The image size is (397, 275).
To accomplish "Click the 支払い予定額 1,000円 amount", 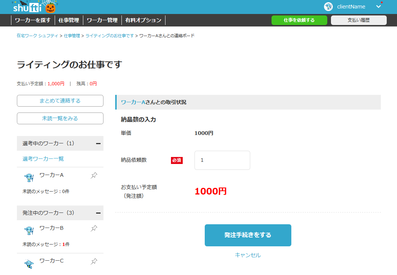I will tap(56, 84).
